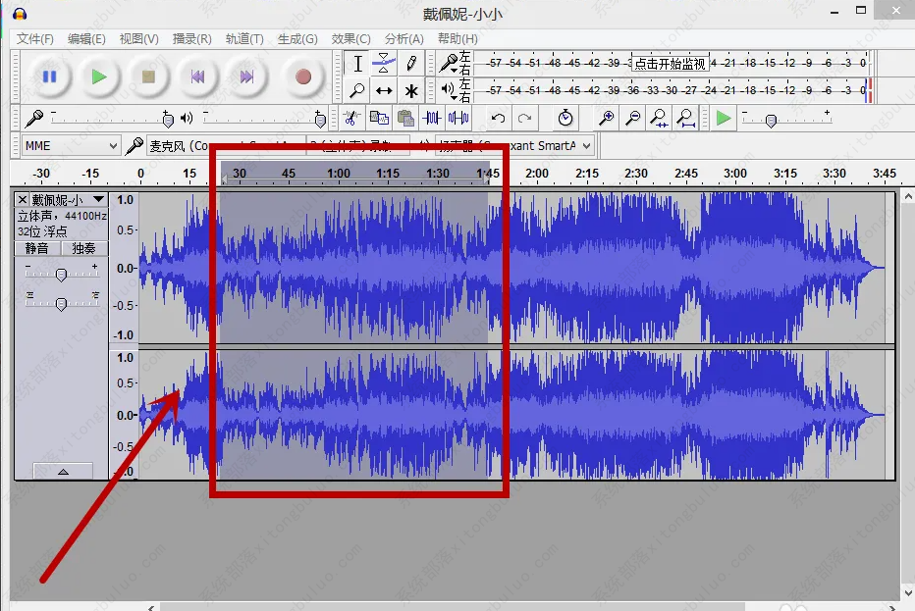Stop playback with the Stop button
Screen dimensions: 915x611
(x=148, y=76)
